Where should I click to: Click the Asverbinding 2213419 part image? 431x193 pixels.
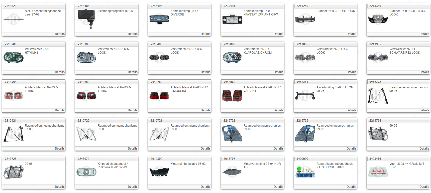(305, 96)
